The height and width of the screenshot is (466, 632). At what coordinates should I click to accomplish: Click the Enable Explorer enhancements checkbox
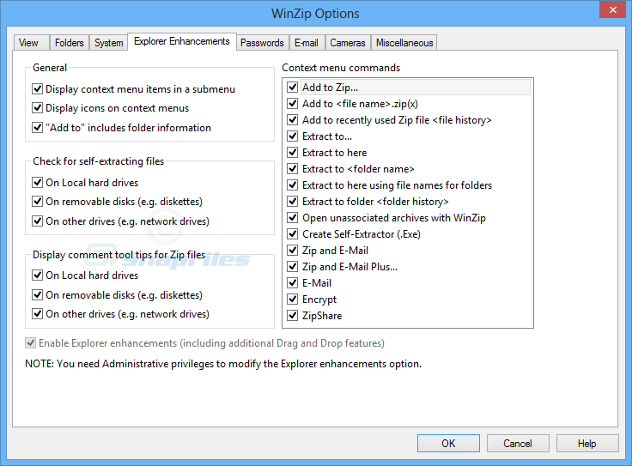(31, 343)
